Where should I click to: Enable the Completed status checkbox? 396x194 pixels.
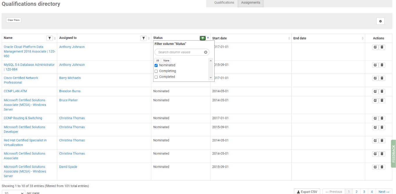[156, 77]
